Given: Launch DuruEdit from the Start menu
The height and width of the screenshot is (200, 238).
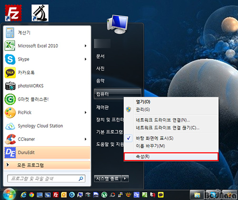Looking at the screenshot, I should tap(47, 152).
